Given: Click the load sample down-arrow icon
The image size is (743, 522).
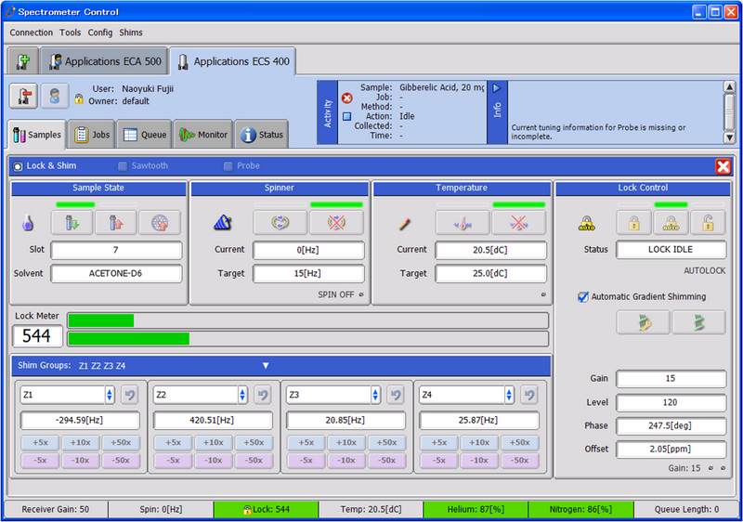Looking at the screenshot, I should [x=72, y=223].
